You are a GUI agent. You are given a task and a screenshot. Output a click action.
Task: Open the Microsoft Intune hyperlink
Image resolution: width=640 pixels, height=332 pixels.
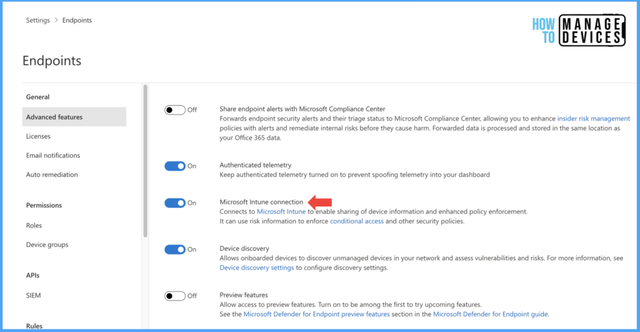click(281, 211)
